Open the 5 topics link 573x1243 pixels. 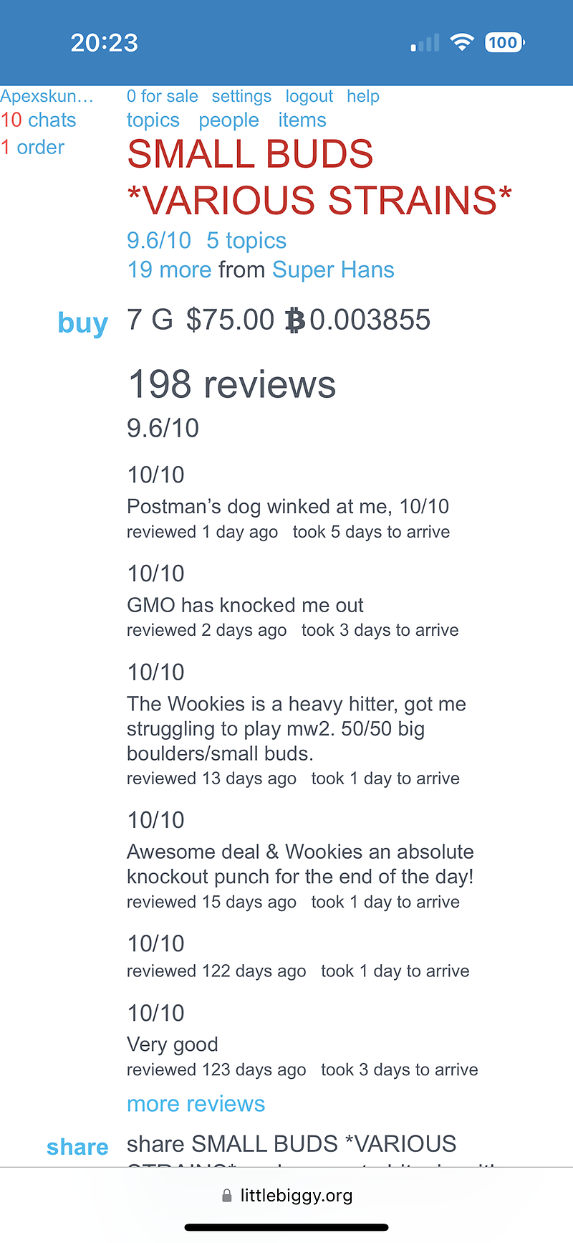click(246, 241)
